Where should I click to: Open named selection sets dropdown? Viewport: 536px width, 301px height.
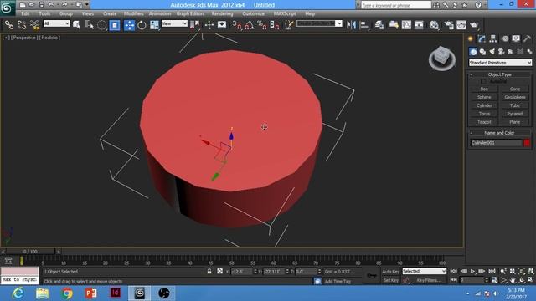click(x=319, y=23)
